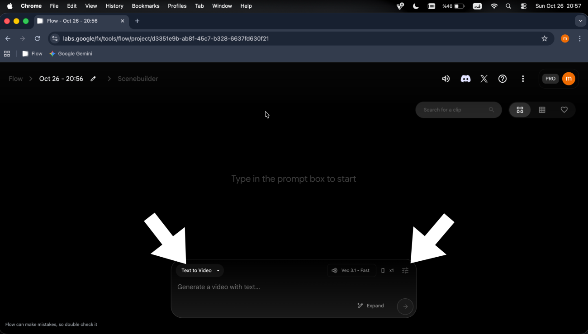Open the three-dot more options menu
Screen dimensions: 588x334
pyautogui.click(x=523, y=79)
